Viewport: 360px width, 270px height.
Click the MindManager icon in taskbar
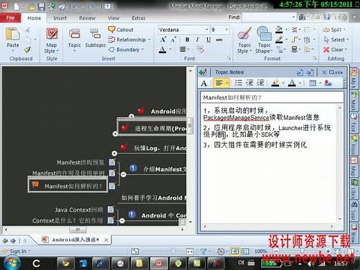click(159, 263)
